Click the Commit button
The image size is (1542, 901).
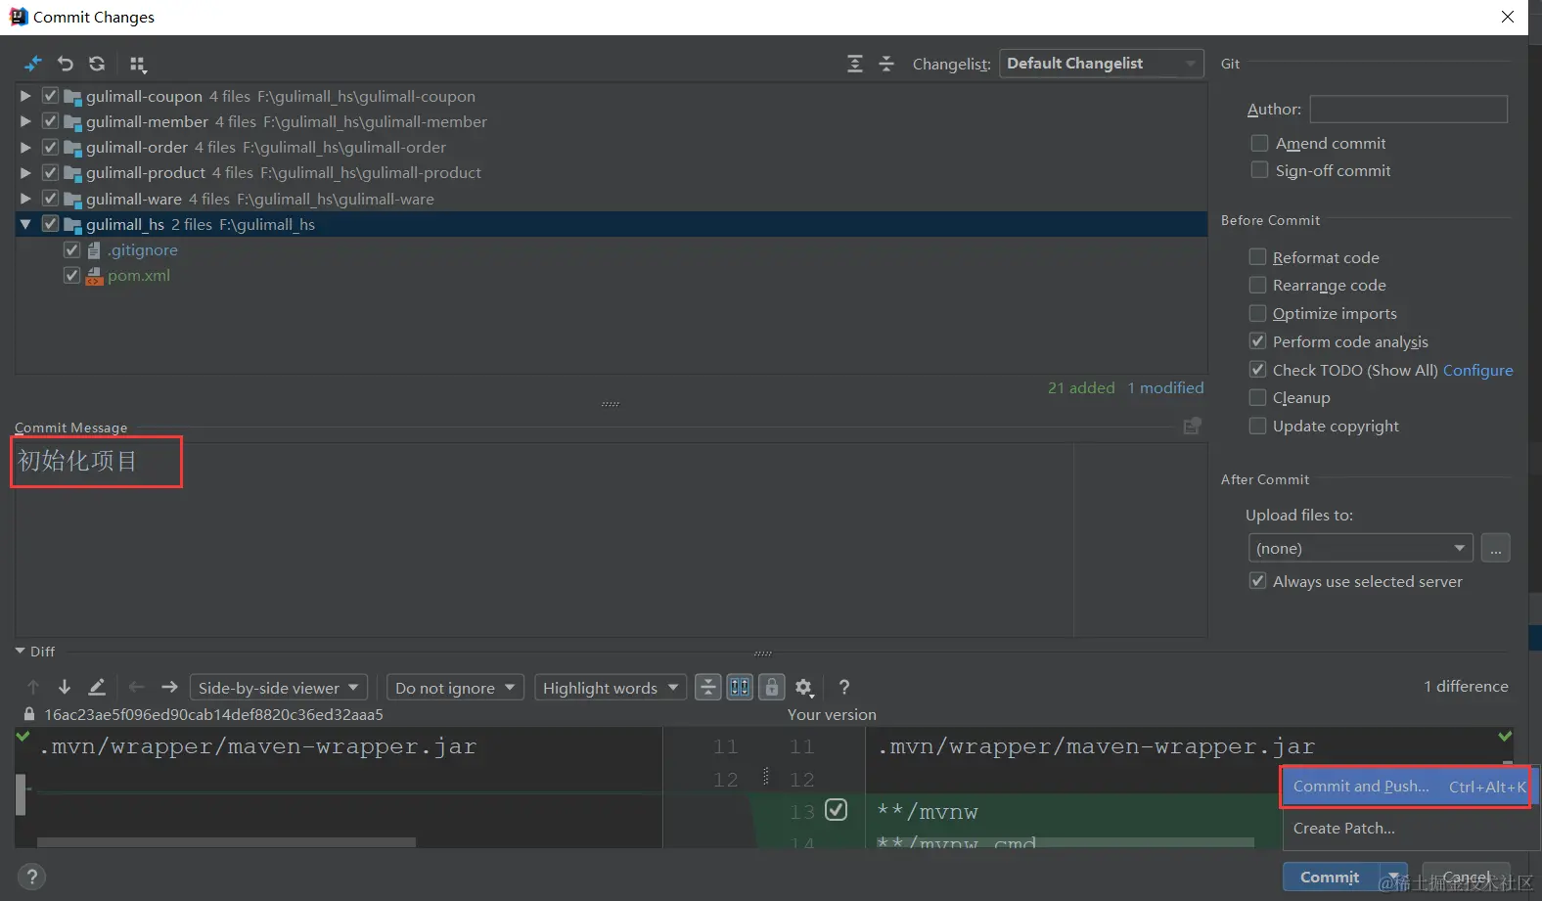coord(1331,877)
